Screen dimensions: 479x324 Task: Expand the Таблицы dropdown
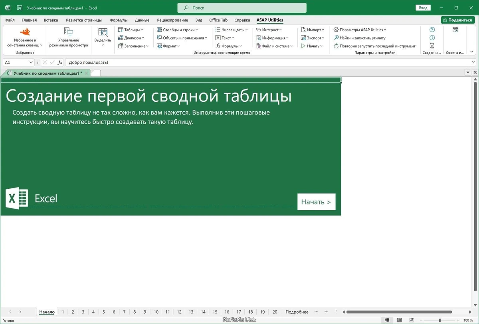click(x=131, y=30)
